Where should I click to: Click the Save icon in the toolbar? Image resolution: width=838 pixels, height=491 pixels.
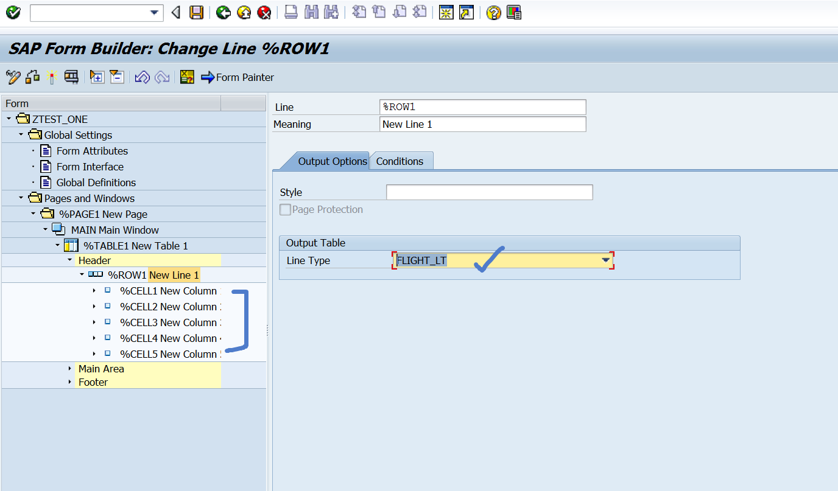pos(195,12)
